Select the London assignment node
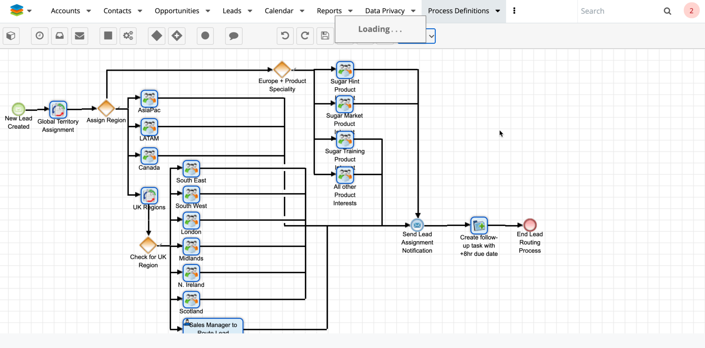Viewport: 705px width, 348px height. pyautogui.click(x=191, y=220)
